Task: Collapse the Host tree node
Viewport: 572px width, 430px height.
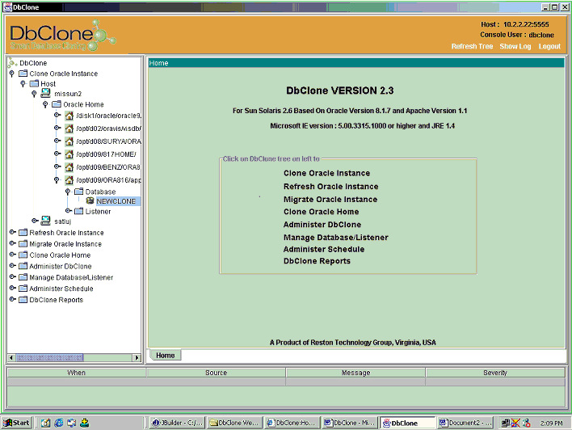Action: (23, 84)
